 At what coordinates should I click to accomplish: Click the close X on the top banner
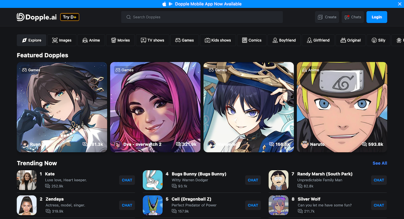point(400,4)
